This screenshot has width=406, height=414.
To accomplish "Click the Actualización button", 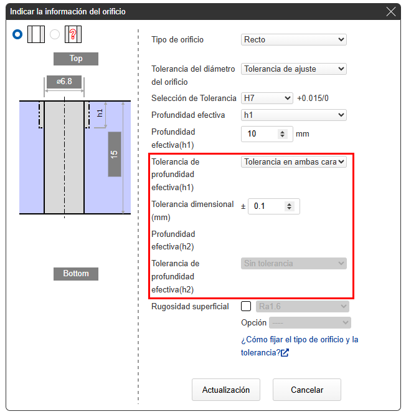I will click(225, 390).
